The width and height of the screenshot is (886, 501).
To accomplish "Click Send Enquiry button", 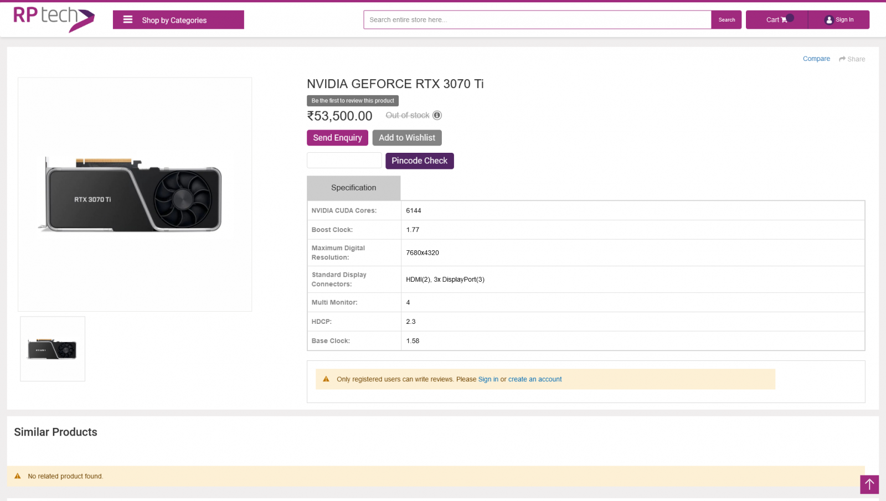I will tap(337, 138).
